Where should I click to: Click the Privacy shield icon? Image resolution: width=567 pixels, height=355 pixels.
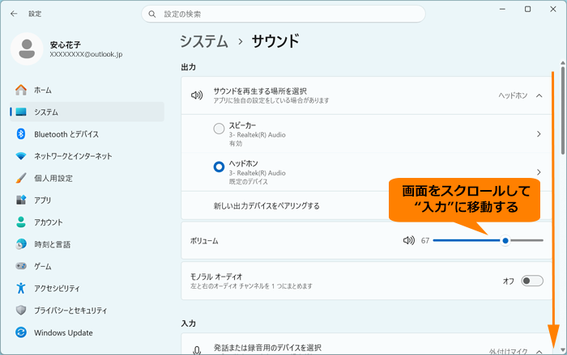(x=21, y=311)
